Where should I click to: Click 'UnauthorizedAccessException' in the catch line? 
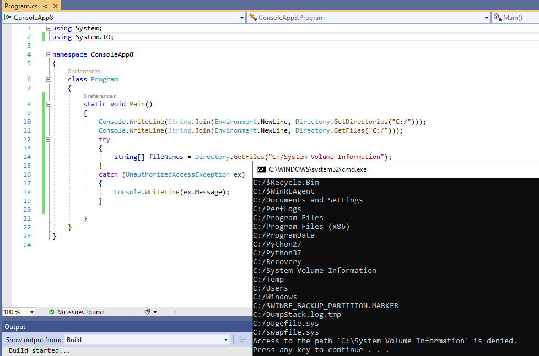(x=177, y=174)
